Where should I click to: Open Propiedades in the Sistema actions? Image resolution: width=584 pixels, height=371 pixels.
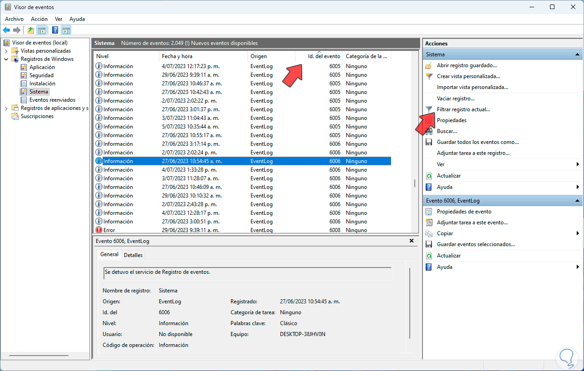point(451,120)
